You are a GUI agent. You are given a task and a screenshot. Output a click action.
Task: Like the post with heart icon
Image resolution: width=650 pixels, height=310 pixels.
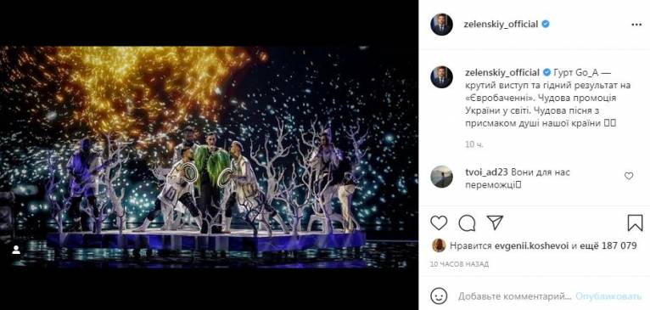click(x=439, y=223)
